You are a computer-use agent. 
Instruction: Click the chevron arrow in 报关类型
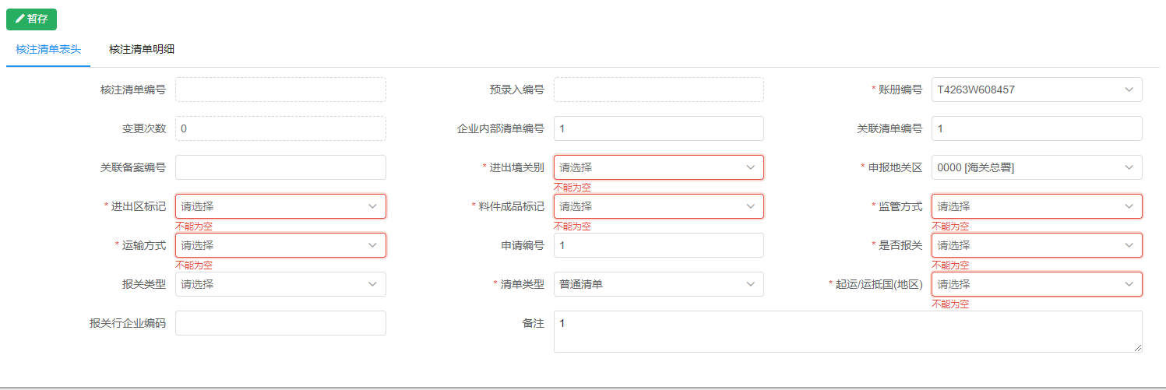point(372,284)
